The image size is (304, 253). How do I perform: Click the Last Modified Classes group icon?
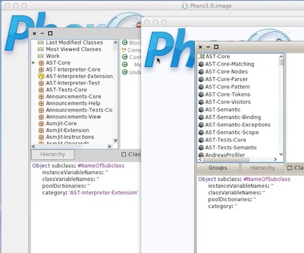click(x=41, y=42)
